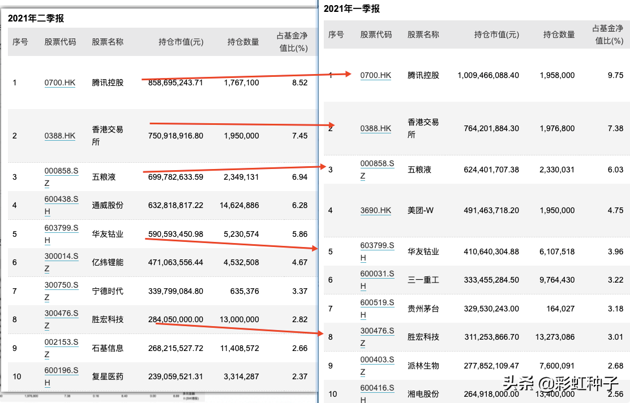This screenshot has height=403, width=630.
Task: Select market value 239,059,521.31
Action: click(x=175, y=376)
